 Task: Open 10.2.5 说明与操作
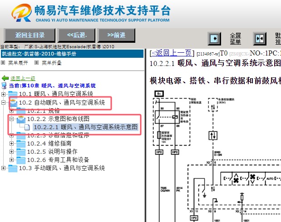(x=52, y=151)
